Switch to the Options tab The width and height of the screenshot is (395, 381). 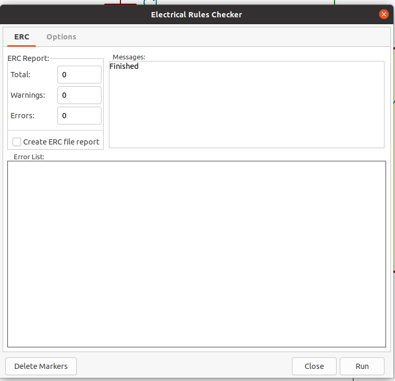[61, 37]
